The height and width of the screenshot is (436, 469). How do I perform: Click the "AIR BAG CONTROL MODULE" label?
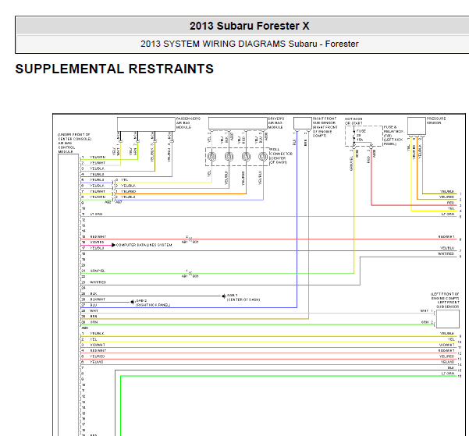coord(66,147)
